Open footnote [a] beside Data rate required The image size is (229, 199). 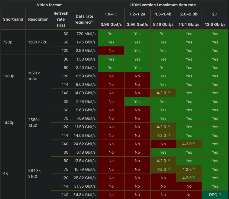[x=93, y=21]
